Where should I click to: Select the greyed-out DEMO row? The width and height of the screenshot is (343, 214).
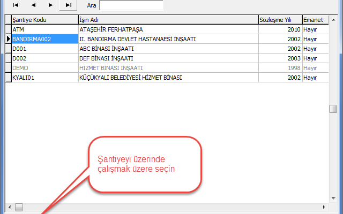(44, 68)
